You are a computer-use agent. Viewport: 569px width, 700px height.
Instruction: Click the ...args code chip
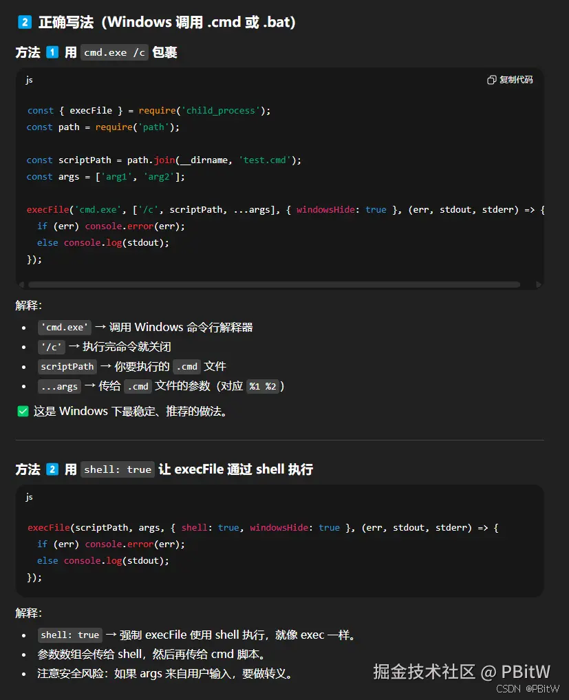(x=58, y=386)
